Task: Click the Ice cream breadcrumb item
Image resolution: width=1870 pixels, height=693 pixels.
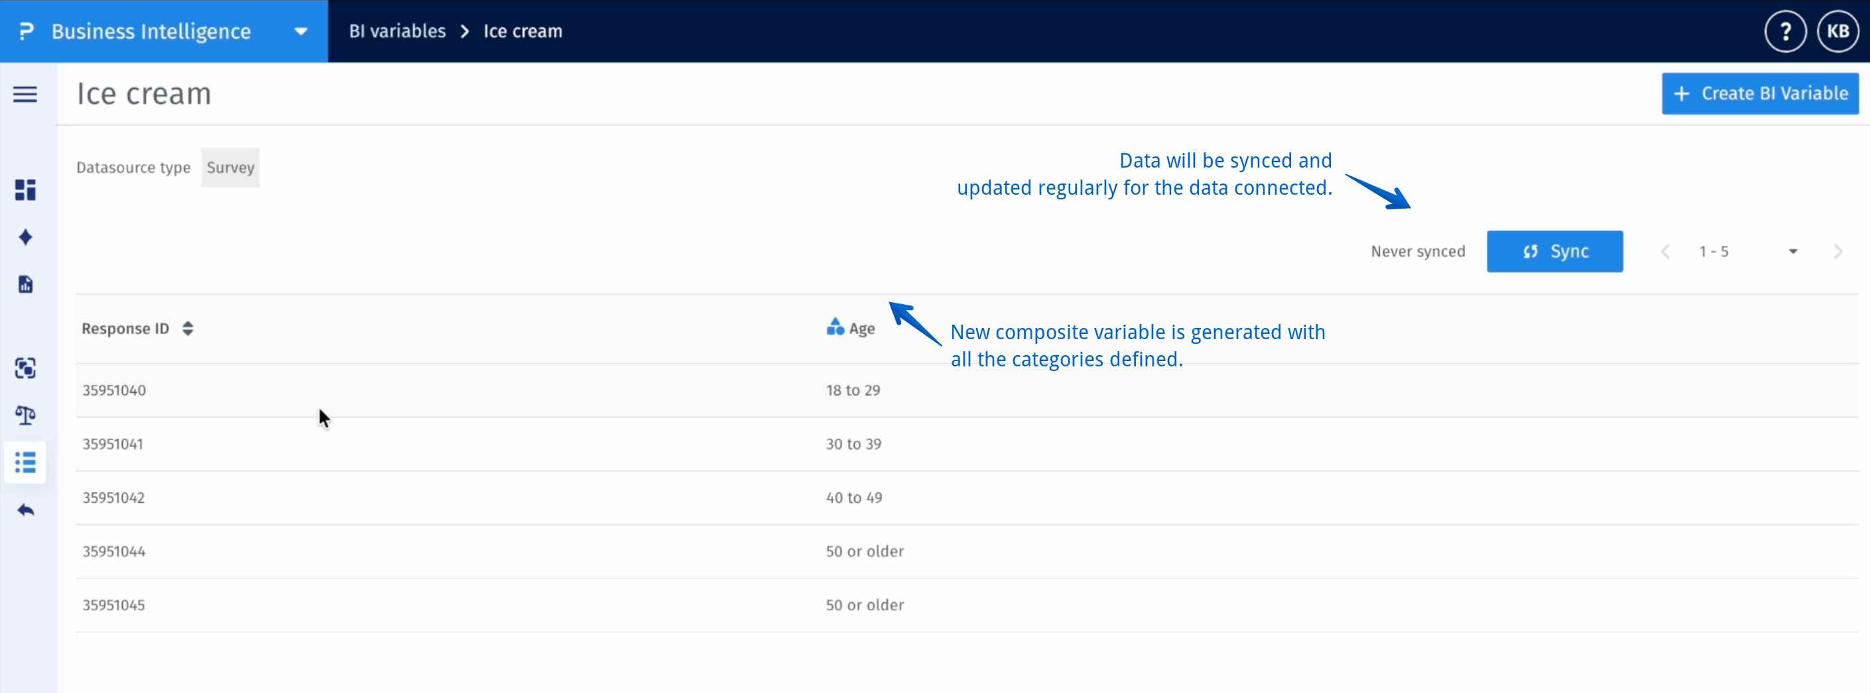Action: coord(523,31)
